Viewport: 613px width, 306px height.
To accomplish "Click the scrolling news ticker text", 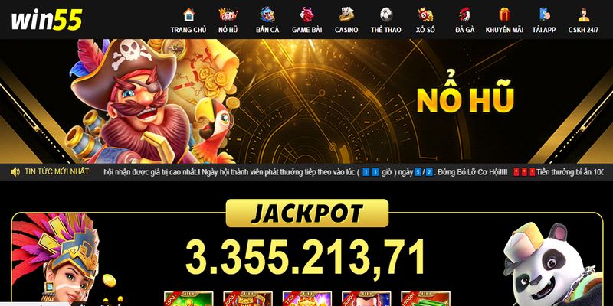I will point(354,172).
